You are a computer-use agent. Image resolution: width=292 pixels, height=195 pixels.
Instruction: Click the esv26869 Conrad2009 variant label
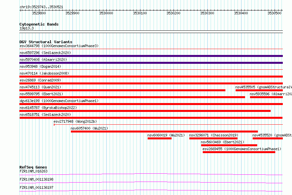(x=40, y=80)
